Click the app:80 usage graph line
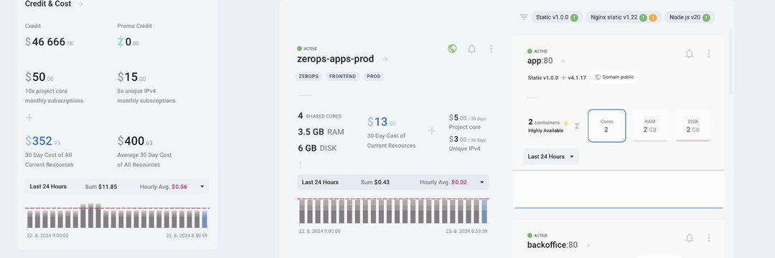Viewport: 775px width, 258px height. (619, 208)
